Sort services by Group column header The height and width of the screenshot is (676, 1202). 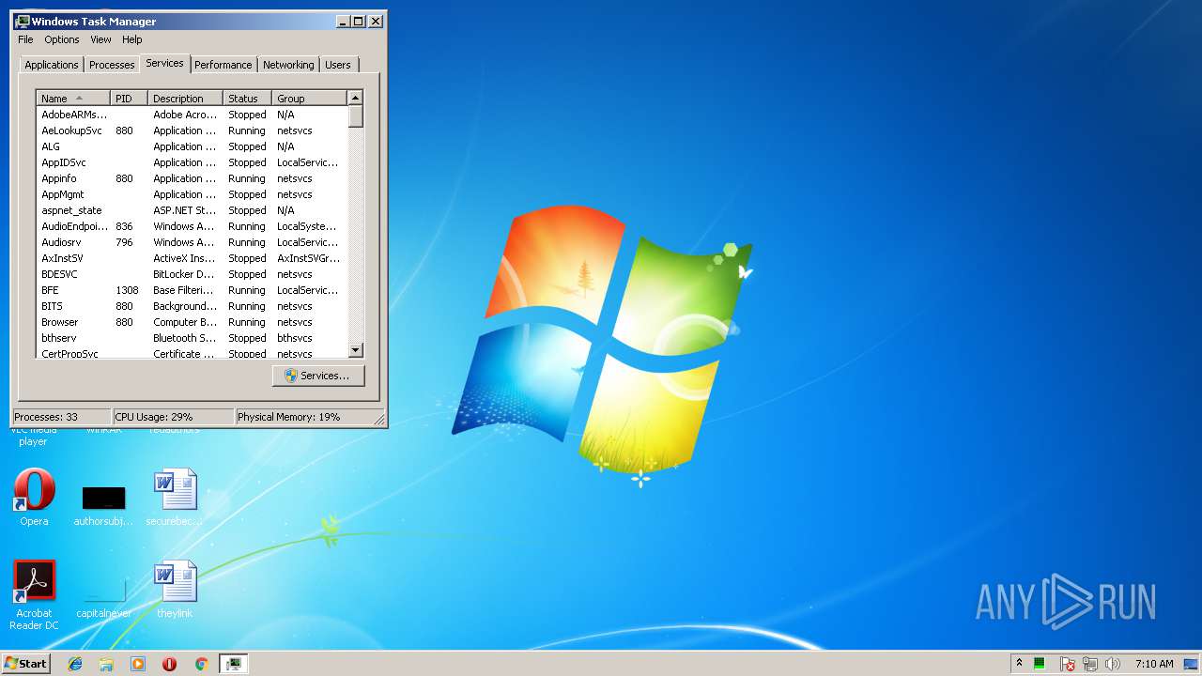(x=310, y=99)
